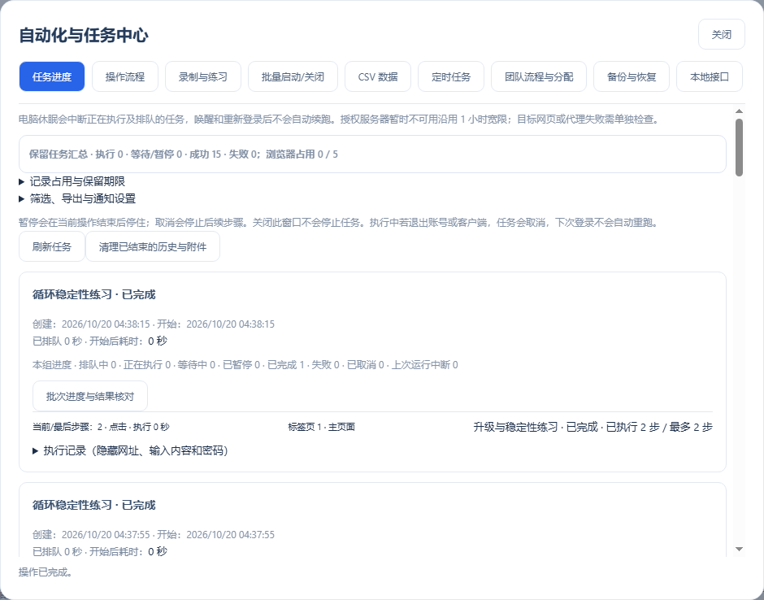Expand 执行记录（隐藏网址、输入内容和密码）
This screenshot has width=764, height=600.
(130, 451)
